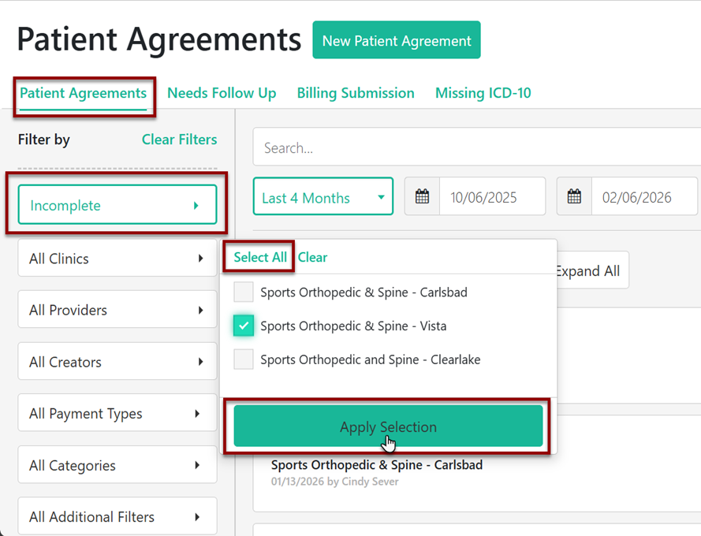The width and height of the screenshot is (701, 536).
Task: Switch to the Needs Follow Up tab
Action: click(x=222, y=93)
